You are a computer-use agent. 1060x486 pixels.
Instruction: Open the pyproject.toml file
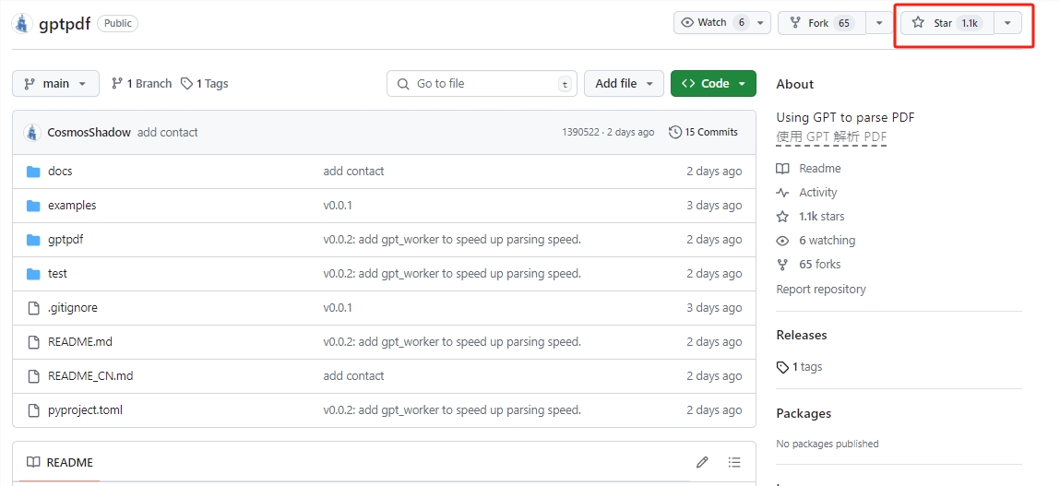coord(85,410)
